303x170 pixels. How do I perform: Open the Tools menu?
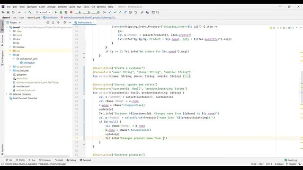click(x=86, y=7)
